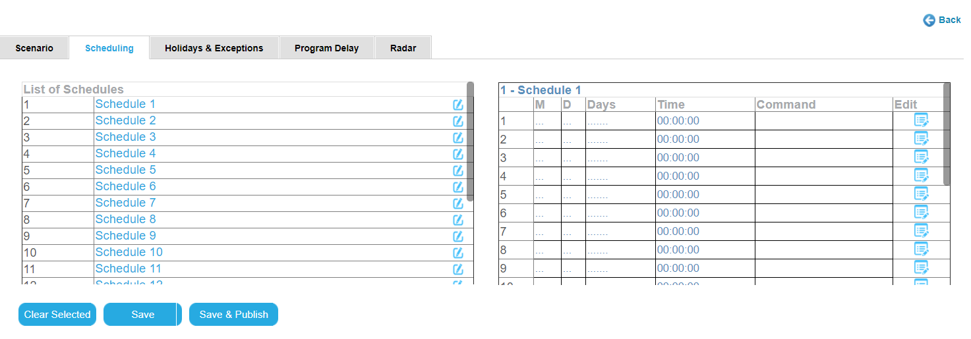
Task: Expand the Save button dropdown arrow
Action: (x=179, y=315)
